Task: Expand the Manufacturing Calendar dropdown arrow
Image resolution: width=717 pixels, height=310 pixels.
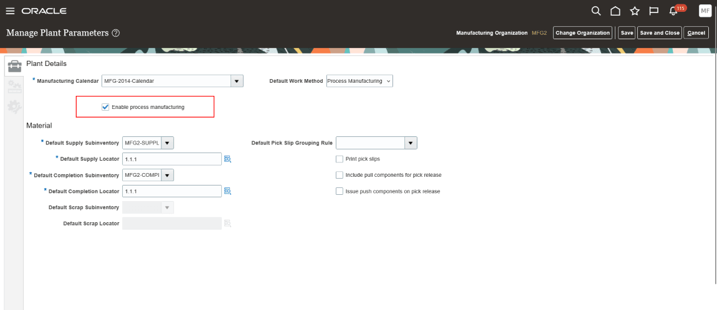Action: pyautogui.click(x=237, y=81)
